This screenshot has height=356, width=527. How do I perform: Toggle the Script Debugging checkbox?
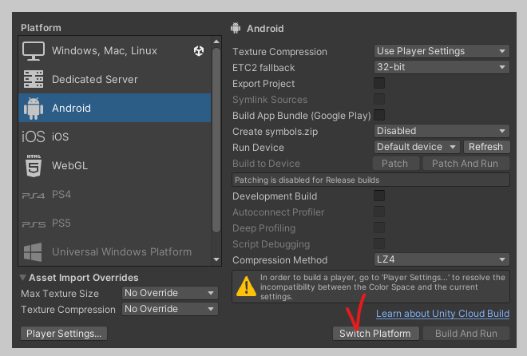[x=379, y=243]
